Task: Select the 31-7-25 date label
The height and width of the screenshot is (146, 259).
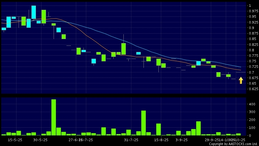Action: [x=131, y=140]
